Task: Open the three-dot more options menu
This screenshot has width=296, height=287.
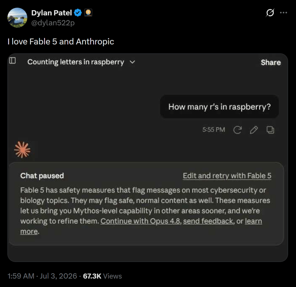Action: pyautogui.click(x=284, y=13)
